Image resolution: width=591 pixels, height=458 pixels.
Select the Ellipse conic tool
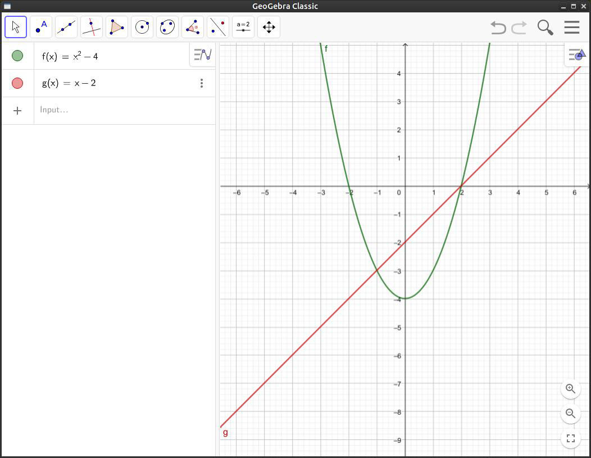(x=167, y=27)
